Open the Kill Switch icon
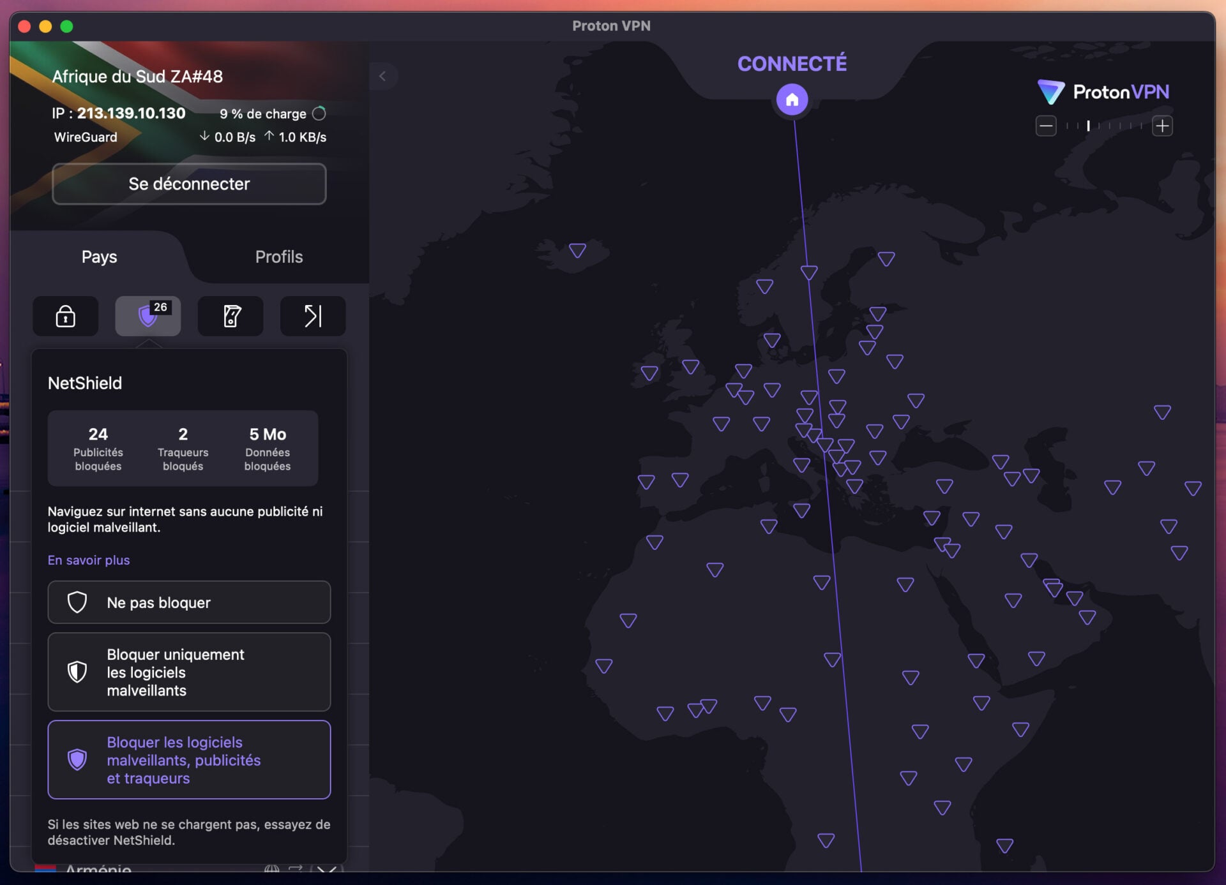The width and height of the screenshot is (1226, 885). (231, 316)
